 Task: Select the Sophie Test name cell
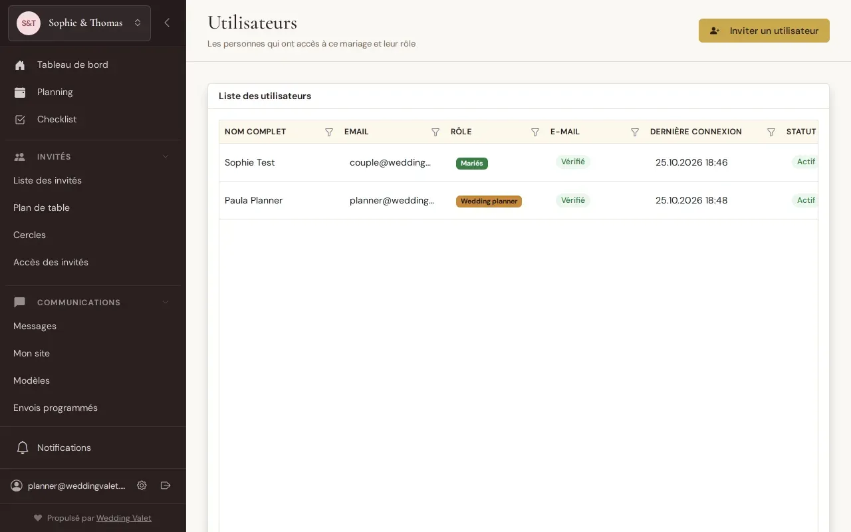[x=279, y=162]
